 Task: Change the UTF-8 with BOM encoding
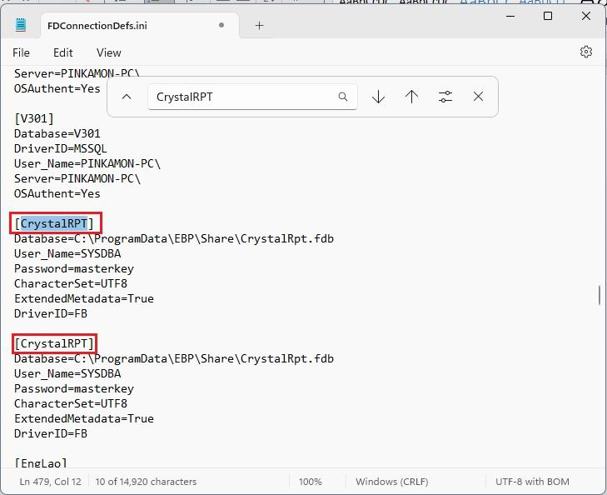pyautogui.click(x=534, y=482)
